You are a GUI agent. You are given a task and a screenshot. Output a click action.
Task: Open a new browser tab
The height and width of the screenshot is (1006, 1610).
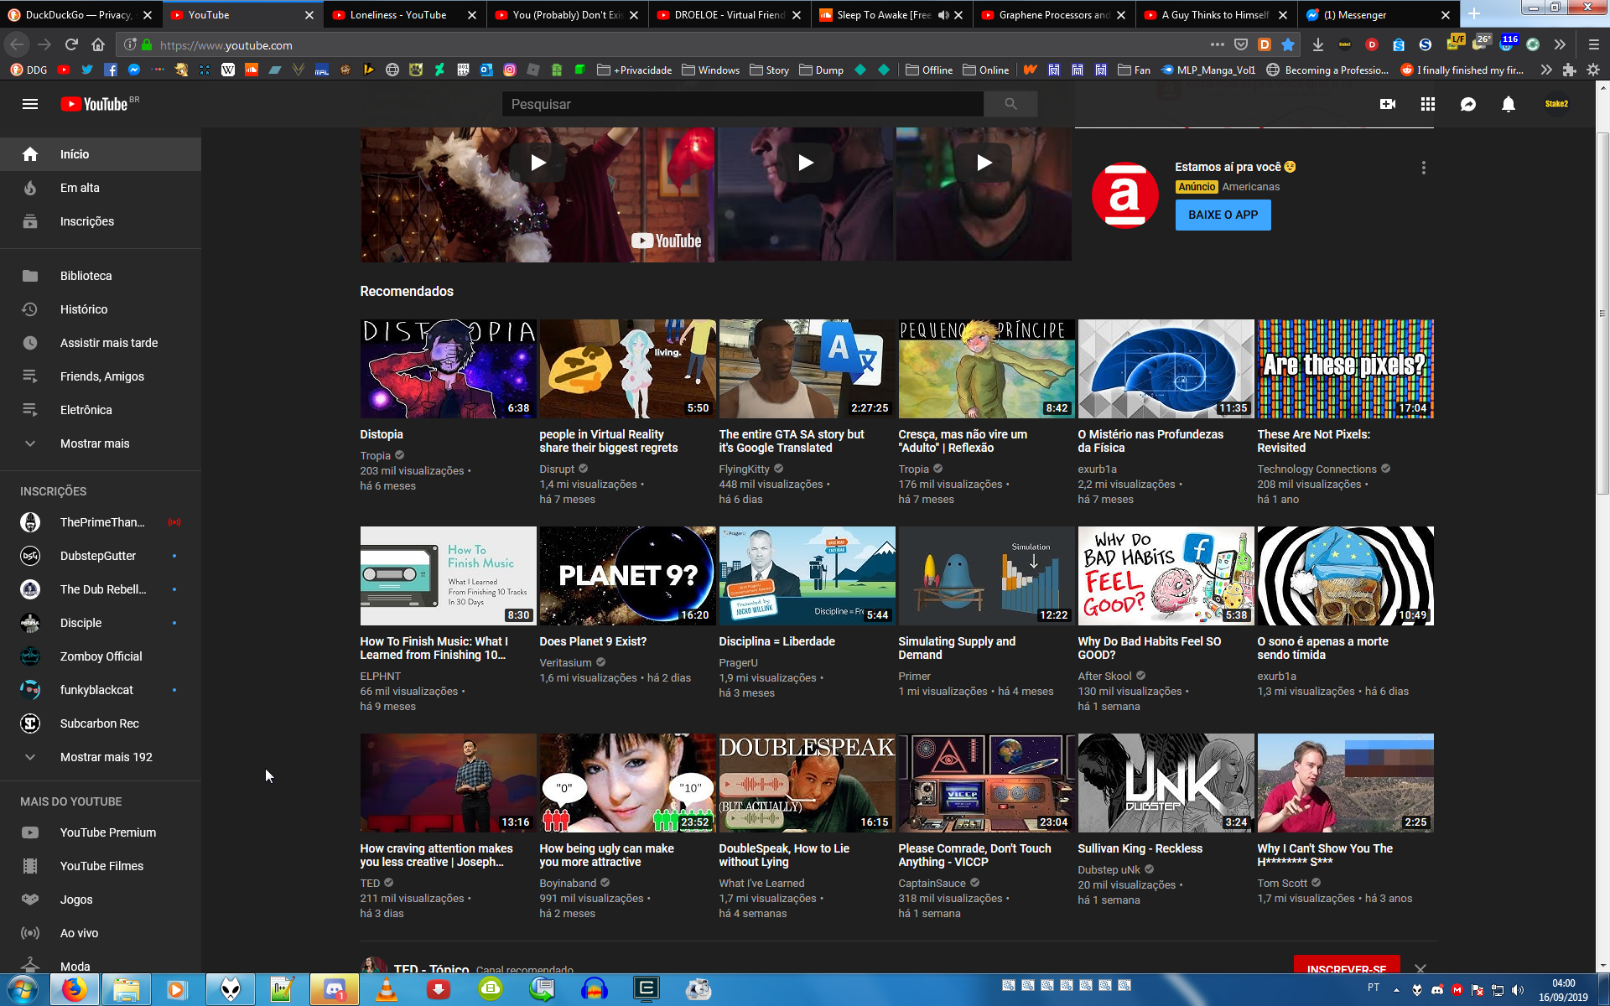click(1474, 14)
